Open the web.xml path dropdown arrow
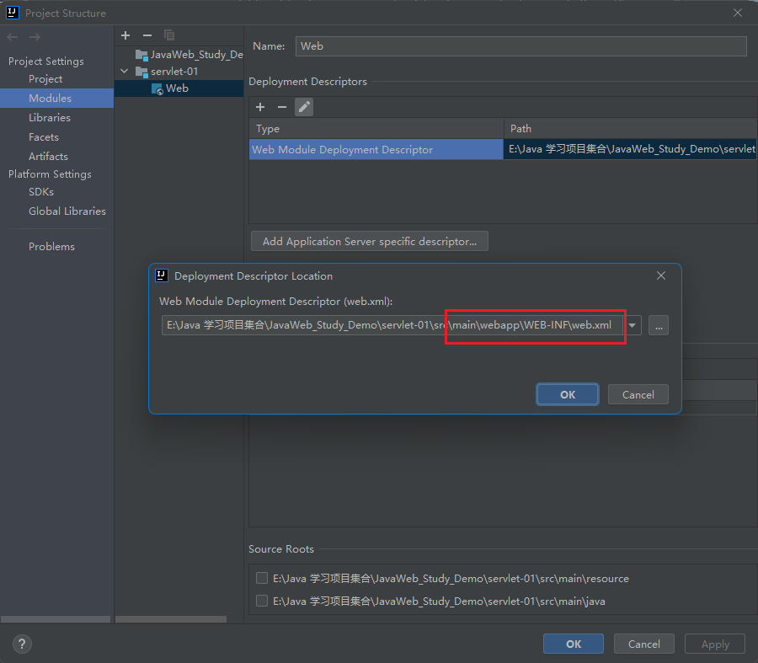This screenshot has width=758, height=663. tap(632, 325)
